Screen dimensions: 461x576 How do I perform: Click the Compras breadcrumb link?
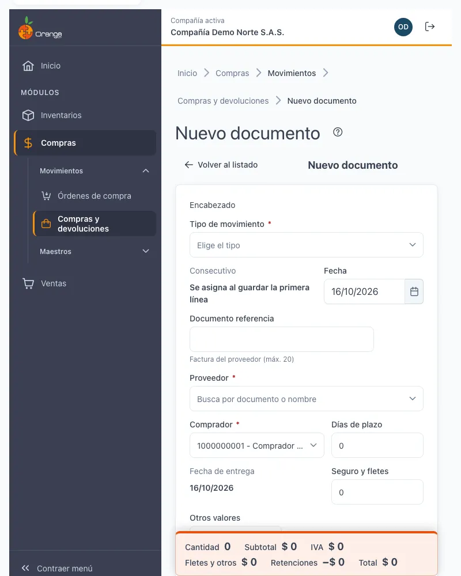pos(232,73)
